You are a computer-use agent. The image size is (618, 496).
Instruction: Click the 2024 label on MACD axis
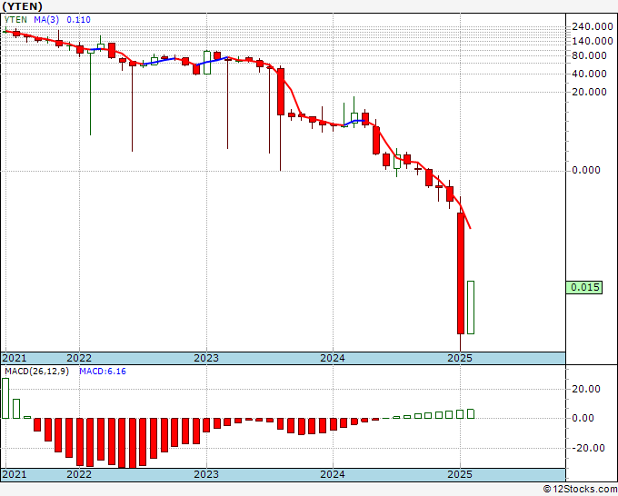[x=333, y=474]
